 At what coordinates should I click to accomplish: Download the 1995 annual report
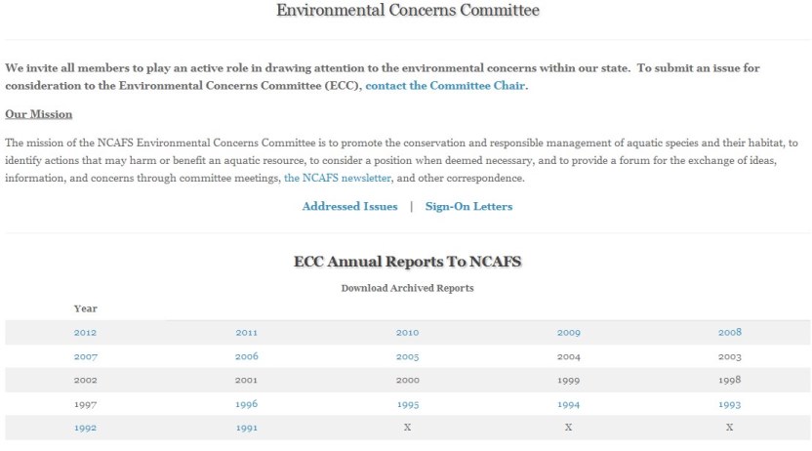tap(408, 404)
